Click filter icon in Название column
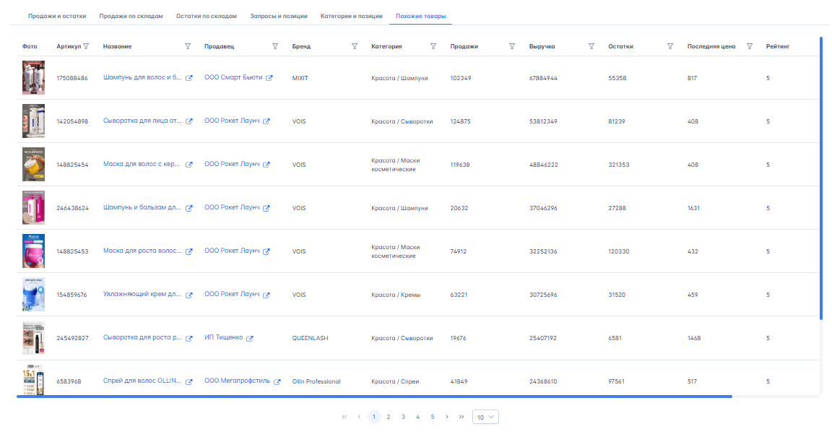The image size is (832, 442). tap(188, 46)
